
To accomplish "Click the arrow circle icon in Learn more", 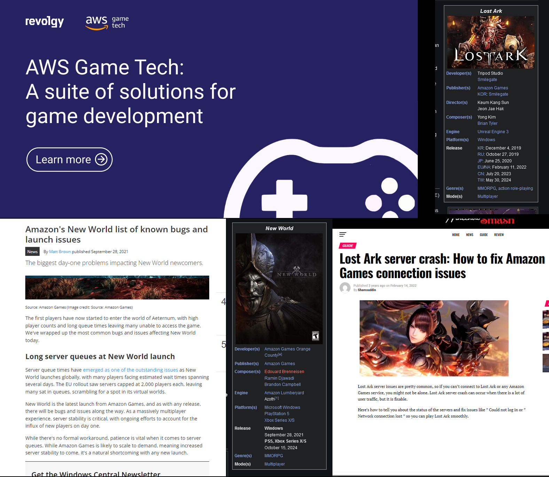I will (x=101, y=160).
